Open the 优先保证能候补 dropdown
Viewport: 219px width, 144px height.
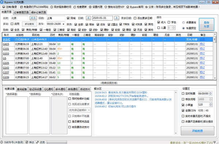(79, 110)
